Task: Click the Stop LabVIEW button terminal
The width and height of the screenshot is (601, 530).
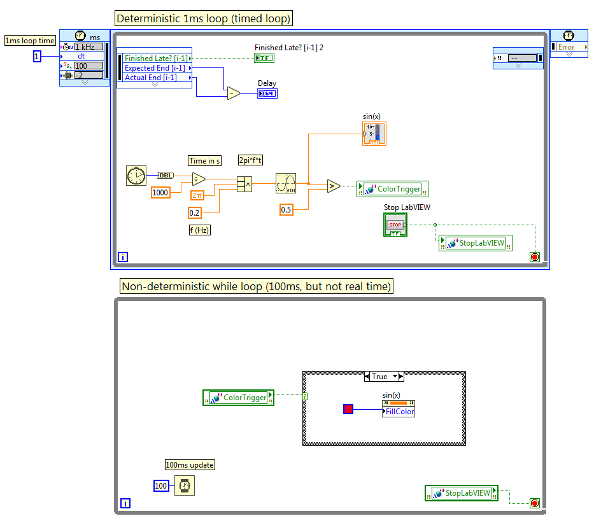Action: (x=395, y=225)
